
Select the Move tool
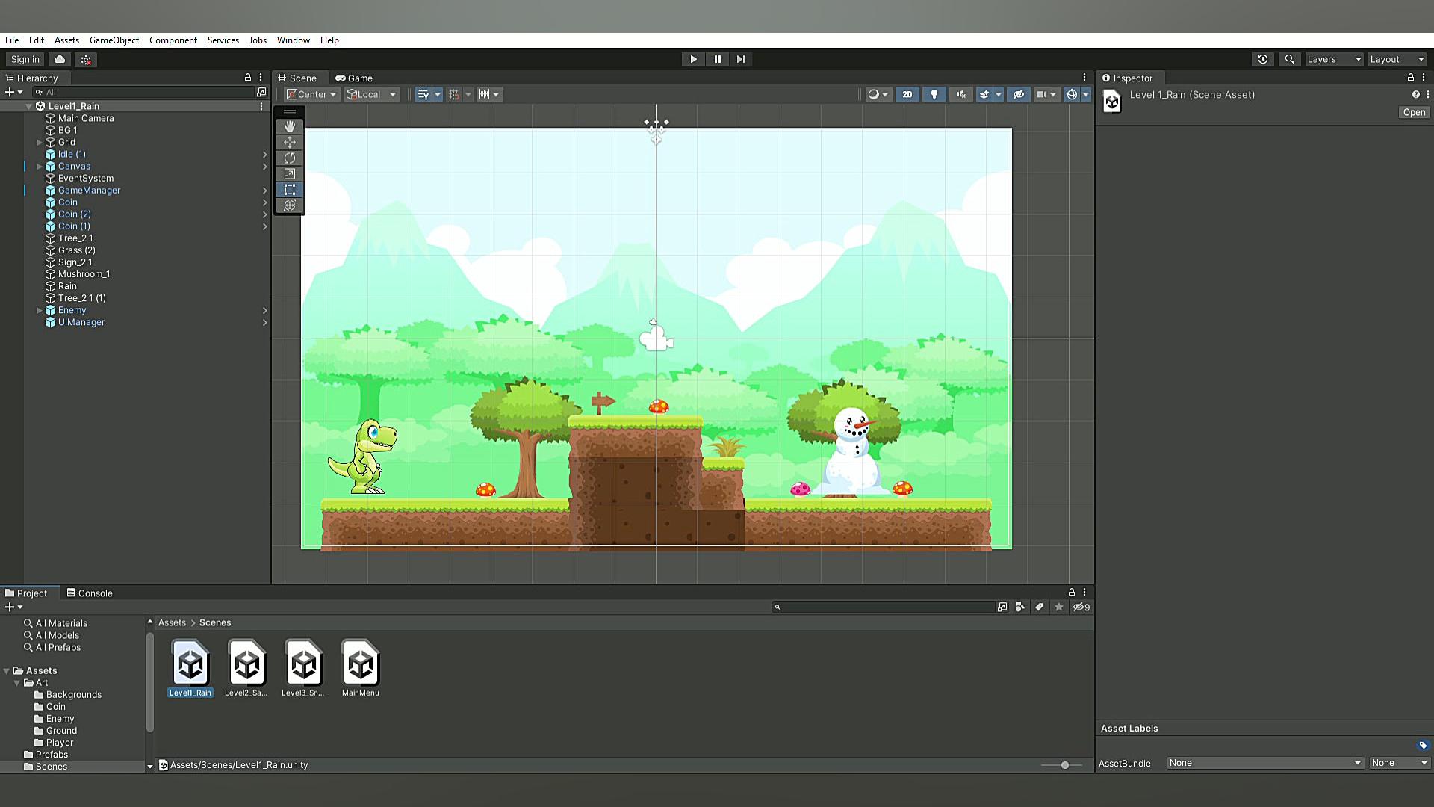[x=290, y=142]
